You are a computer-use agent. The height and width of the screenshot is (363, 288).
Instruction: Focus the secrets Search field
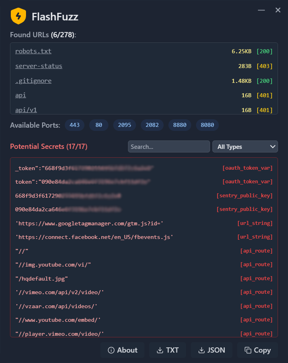(x=169, y=146)
